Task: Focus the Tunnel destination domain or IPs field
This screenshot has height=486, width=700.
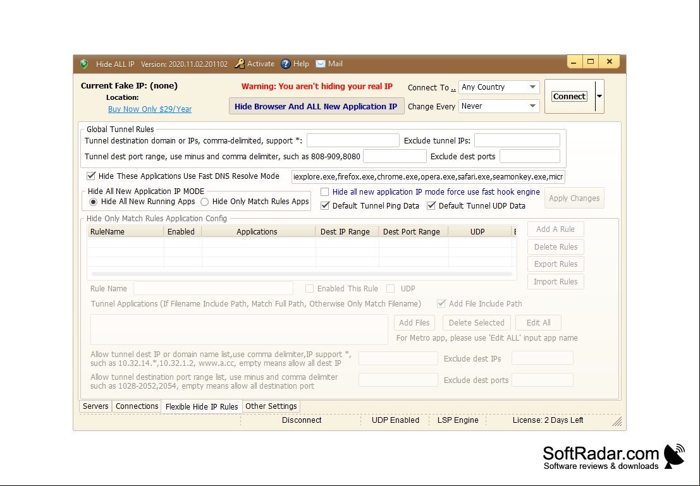Action: [x=353, y=140]
